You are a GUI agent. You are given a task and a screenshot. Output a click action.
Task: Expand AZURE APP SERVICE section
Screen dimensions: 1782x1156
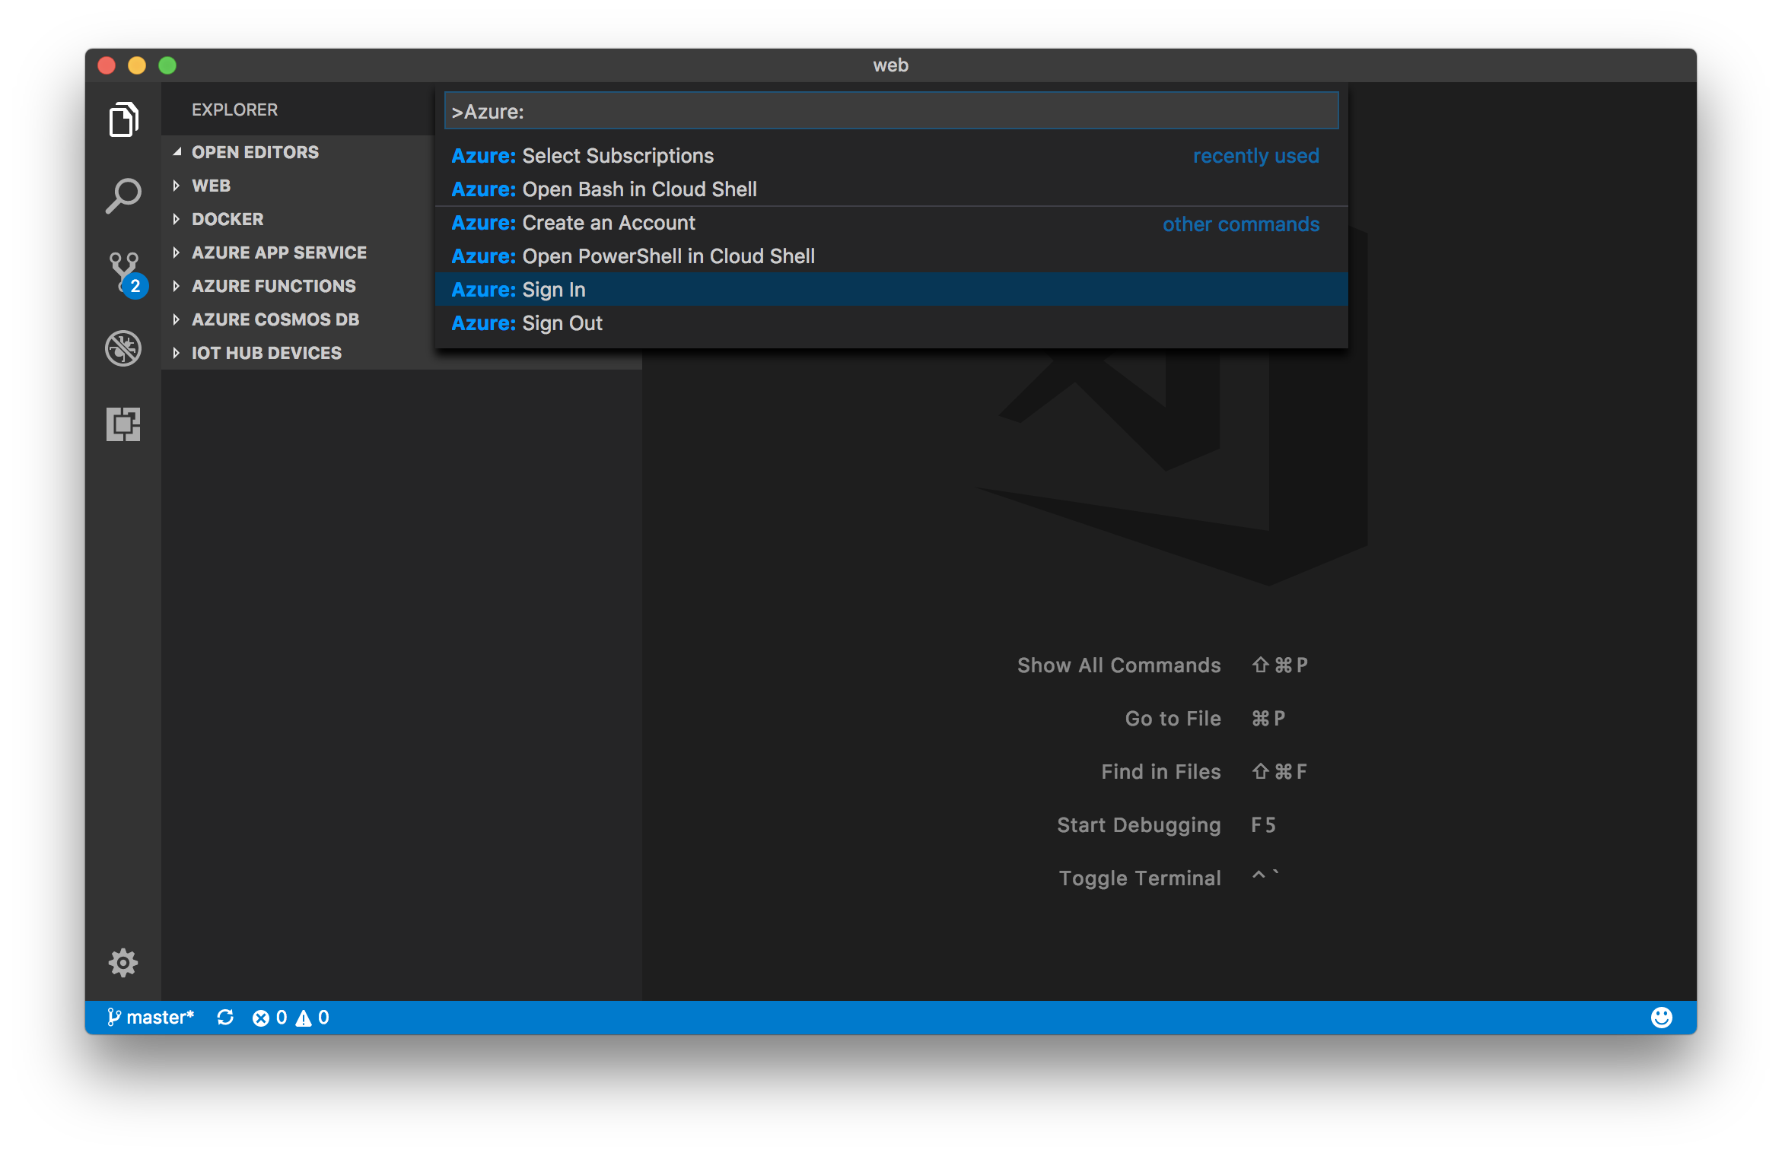click(x=278, y=252)
